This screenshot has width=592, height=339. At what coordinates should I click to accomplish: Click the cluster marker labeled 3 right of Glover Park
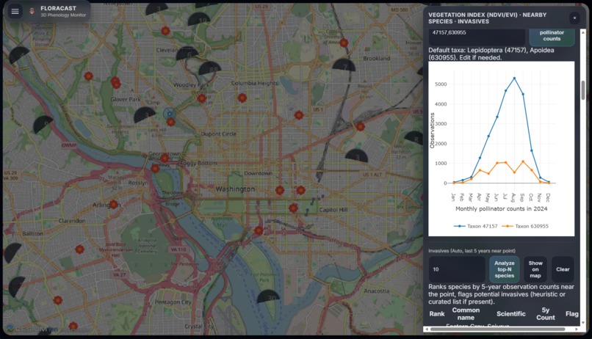[145, 114]
